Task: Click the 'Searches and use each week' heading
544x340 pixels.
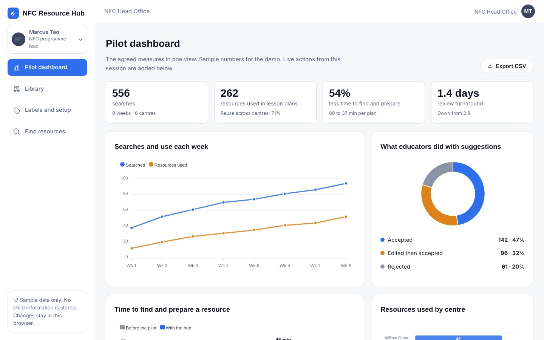Action: (161, 147)
